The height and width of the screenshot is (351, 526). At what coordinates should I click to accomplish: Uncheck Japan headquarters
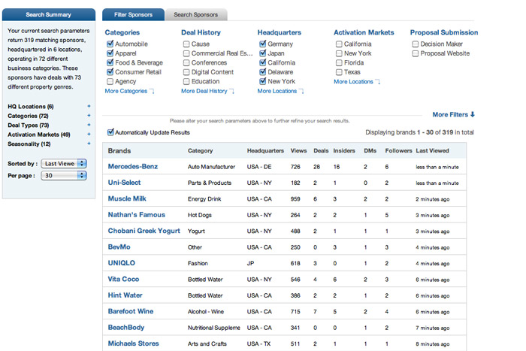[263, 53]
